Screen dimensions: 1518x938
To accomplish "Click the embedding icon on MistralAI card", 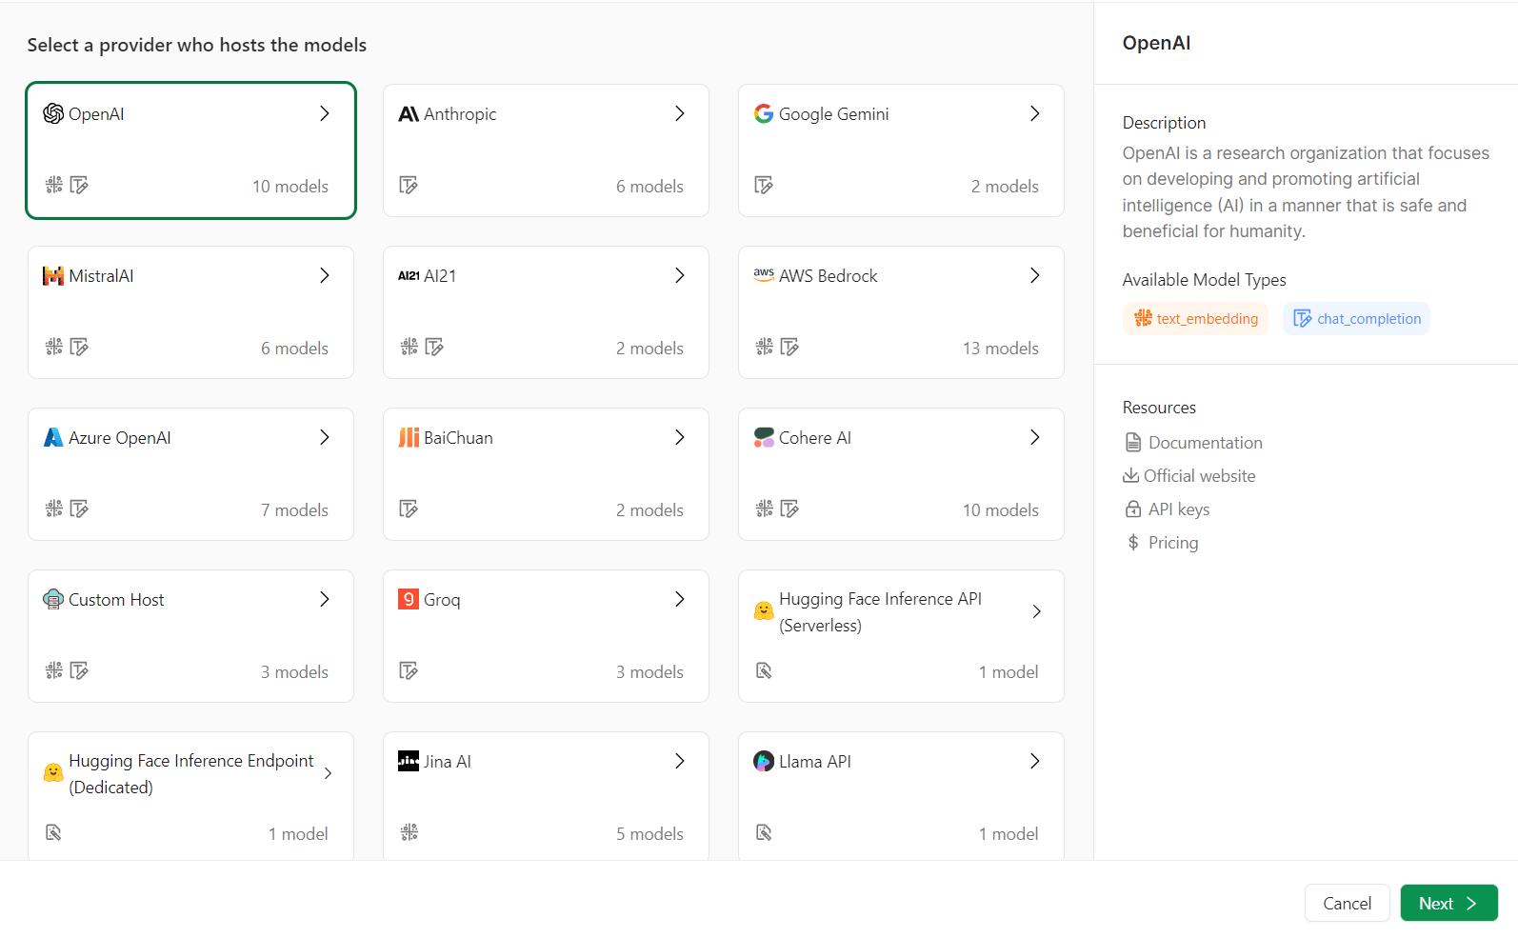I will (54, 347).
